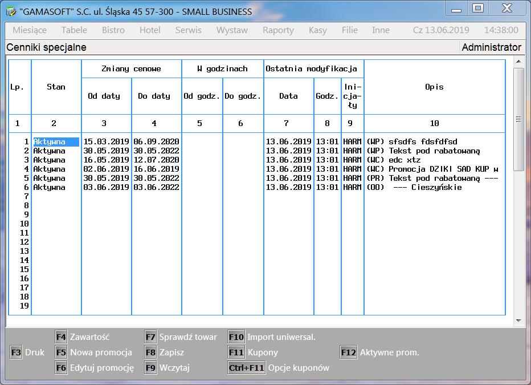Select Aktywna status in row 5
The height and width of the screenshot is (385, 531).
pos(49,179)
